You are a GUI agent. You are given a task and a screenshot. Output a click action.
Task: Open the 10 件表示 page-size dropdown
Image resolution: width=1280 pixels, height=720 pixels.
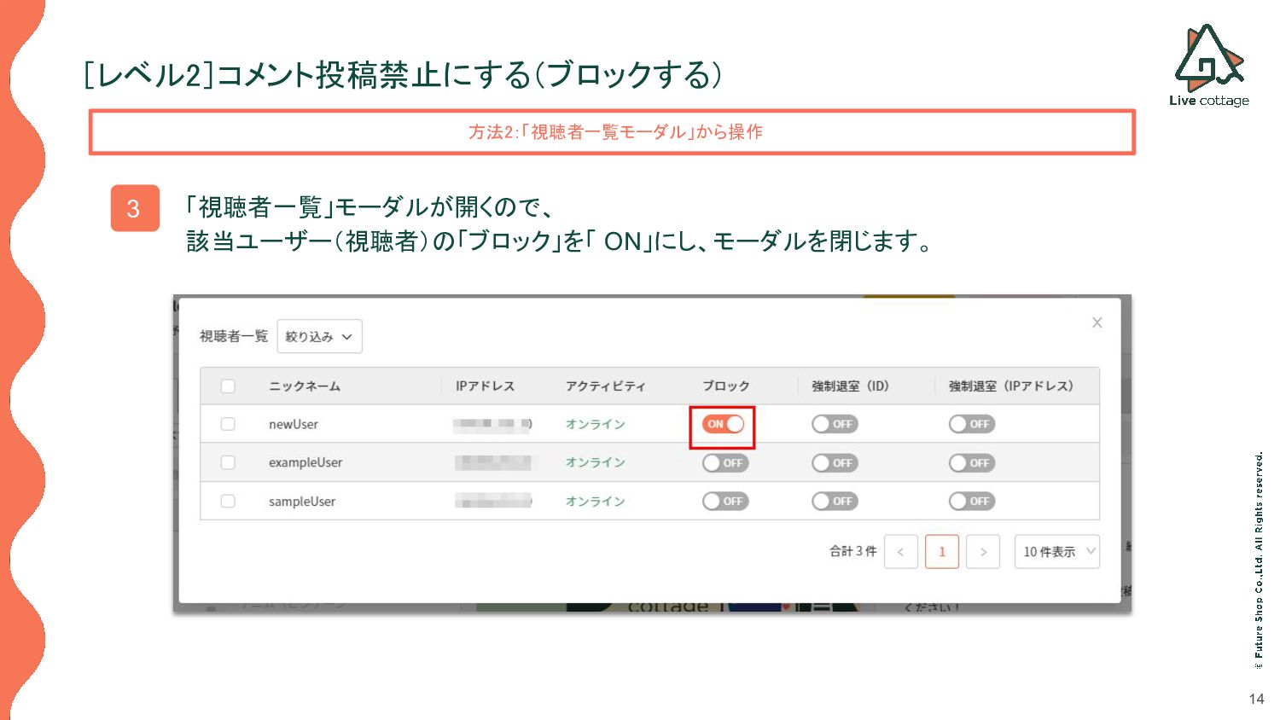coord(1056,552)
